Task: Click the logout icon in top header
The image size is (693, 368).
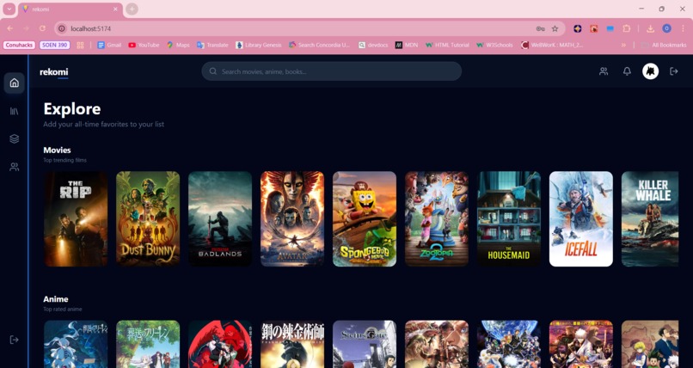Action: (674, 71)
